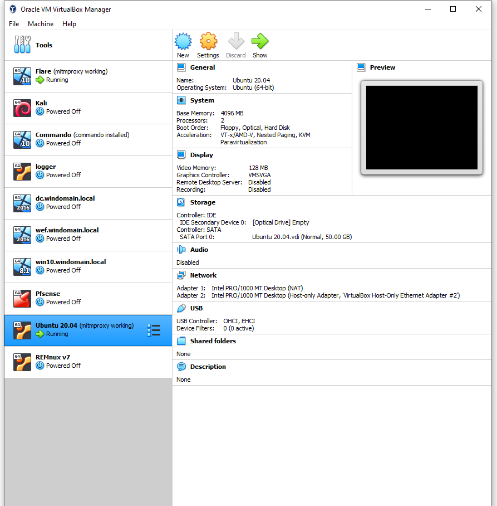Click the Network section icon
Viewport: 497px width, 506px height.
click(x=181, y=275)
